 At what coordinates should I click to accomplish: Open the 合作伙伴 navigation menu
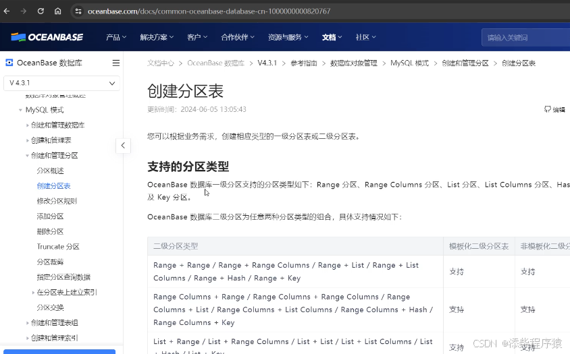(238, 37)
